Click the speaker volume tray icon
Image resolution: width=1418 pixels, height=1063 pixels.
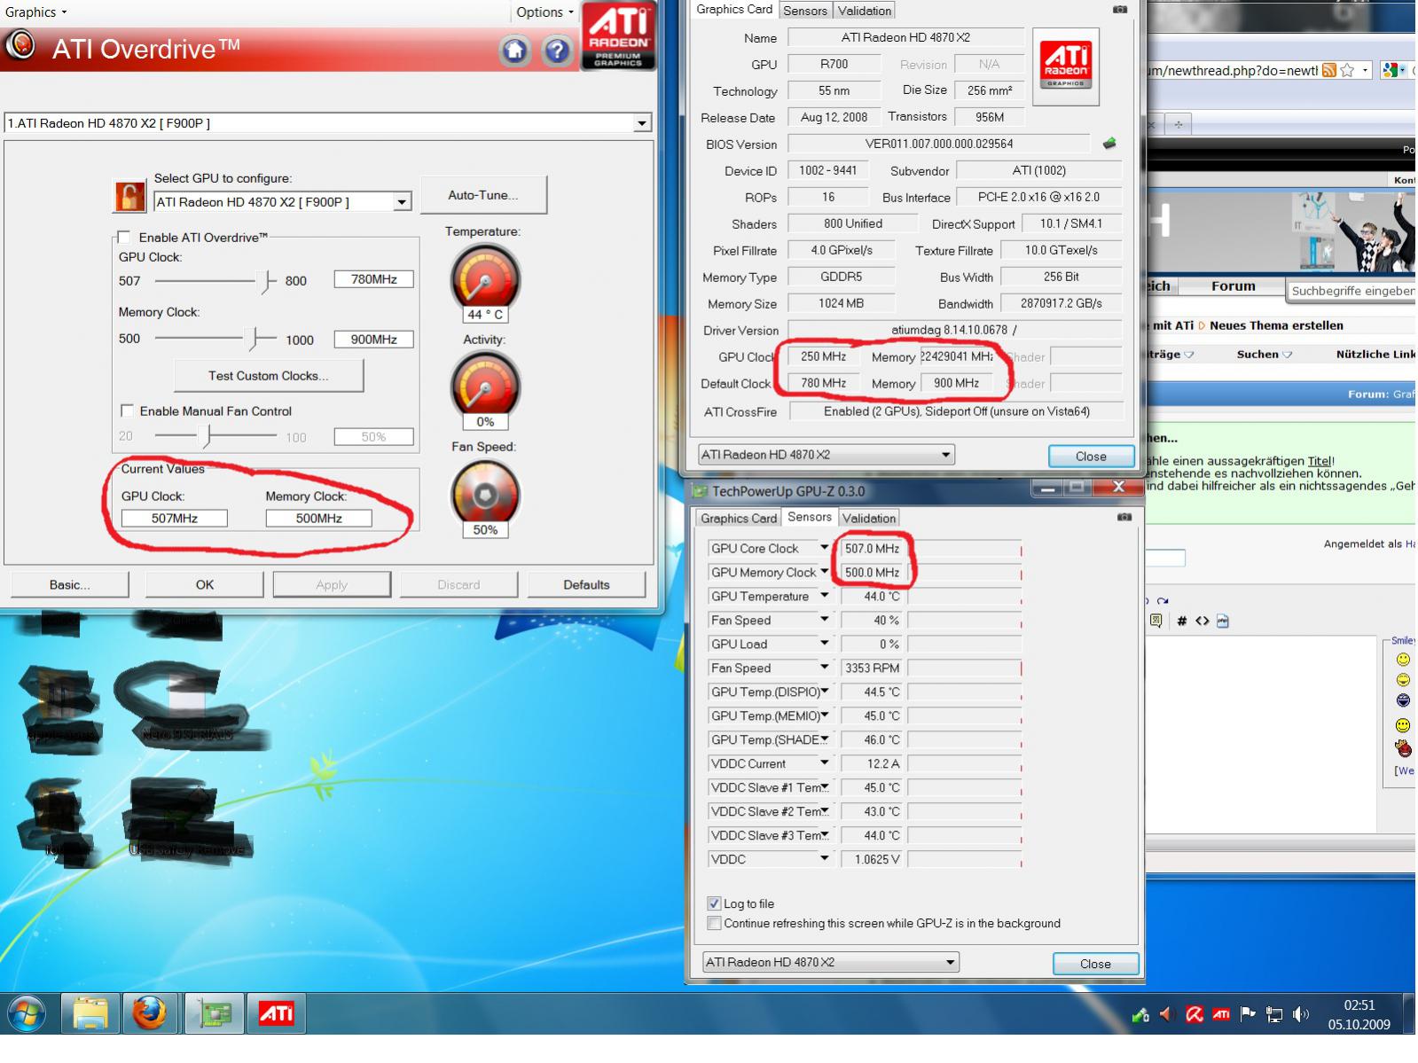tap(1301, 1015)
